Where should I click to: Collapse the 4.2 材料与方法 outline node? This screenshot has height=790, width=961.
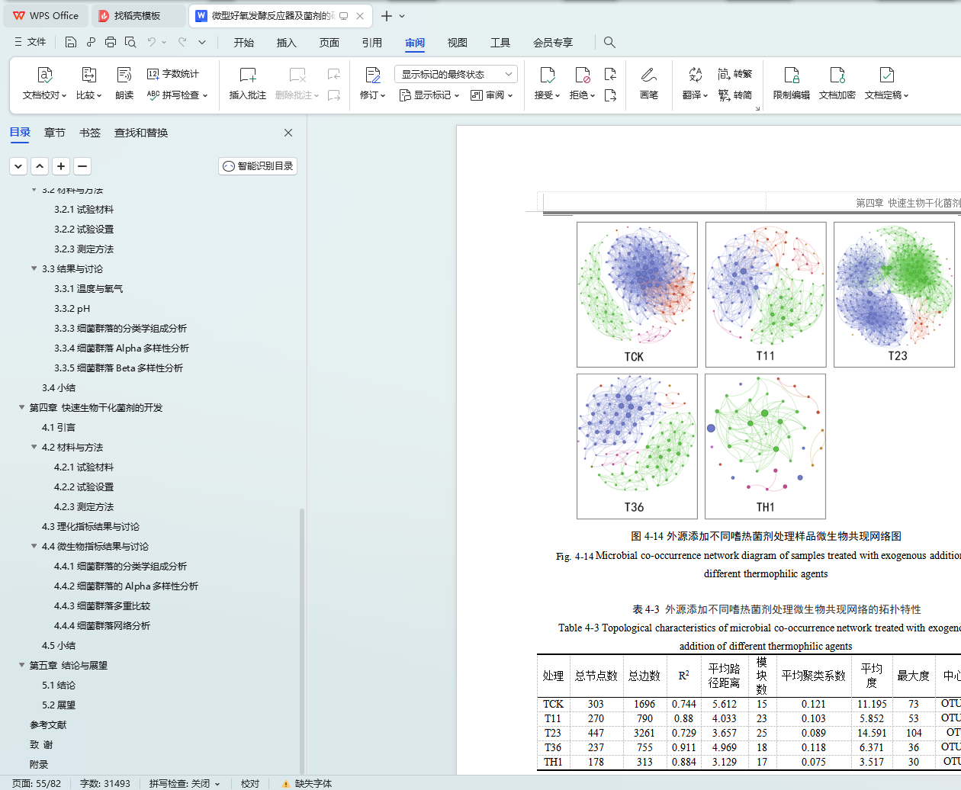click(x=34, y=447)
